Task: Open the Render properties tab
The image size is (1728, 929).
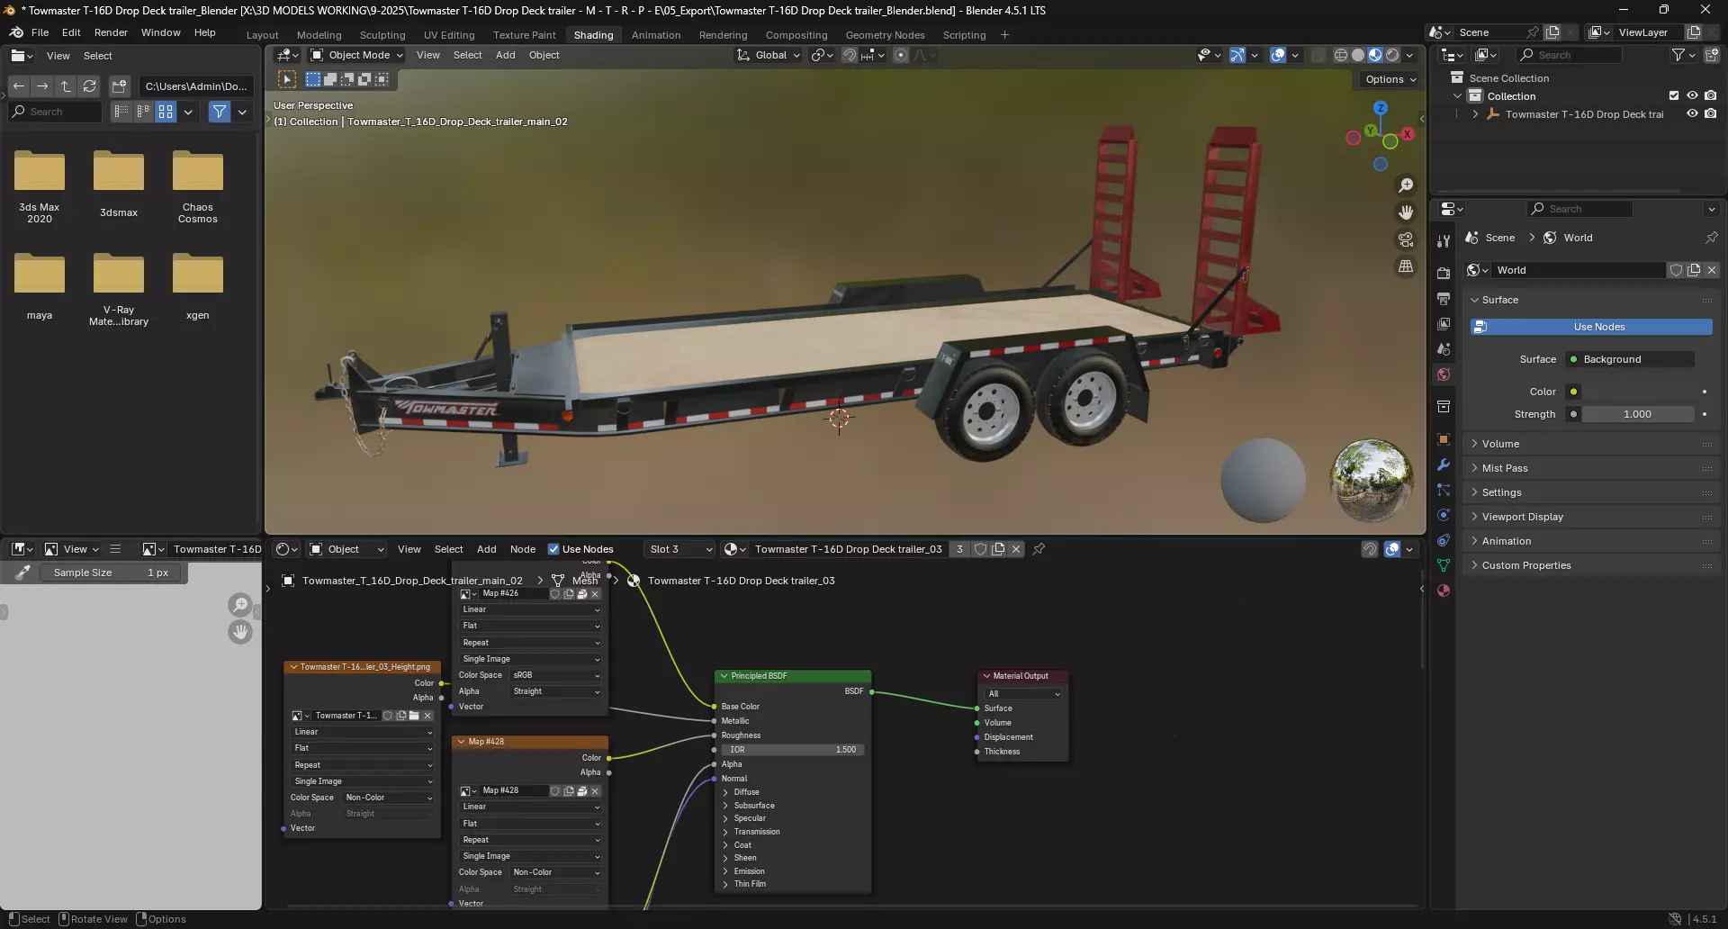Action: coord(1444,273)
